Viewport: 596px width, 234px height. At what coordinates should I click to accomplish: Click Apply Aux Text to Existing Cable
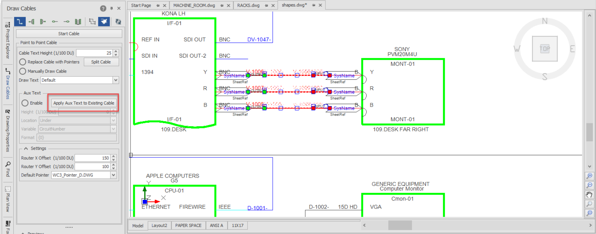point(84,103)
